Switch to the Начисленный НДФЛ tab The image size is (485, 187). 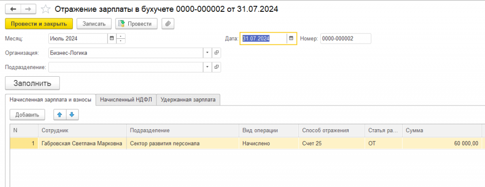[x=126, y=100]
